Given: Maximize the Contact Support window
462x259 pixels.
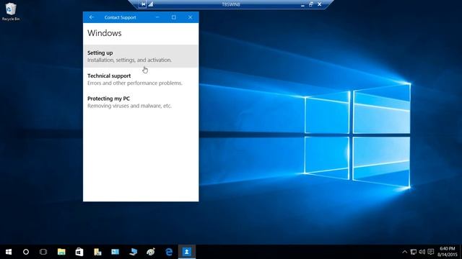Looking at the screenshot, I should [x=174, y=17].
